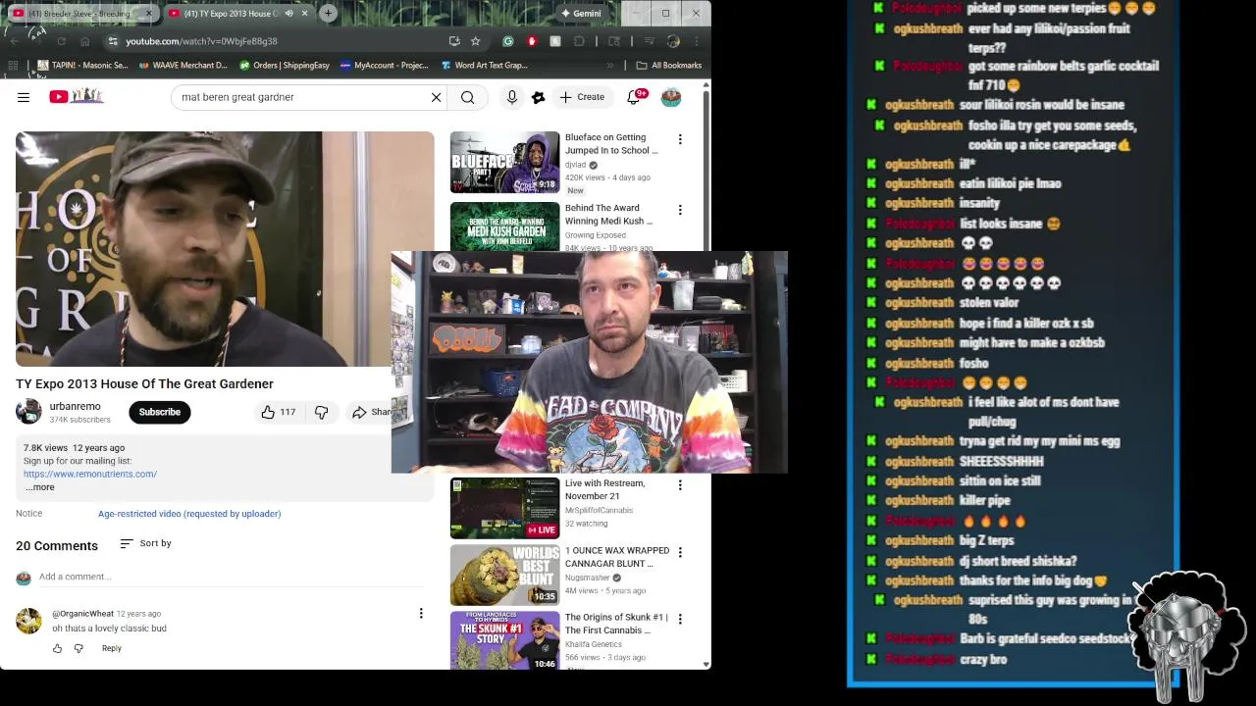Screen dimensions: 1256x706
Task: Like the video with 117 likes
Action: pos(278,412)
